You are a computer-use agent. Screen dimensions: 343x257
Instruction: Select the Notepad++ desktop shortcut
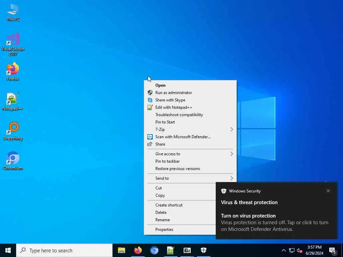pos(13,101)
